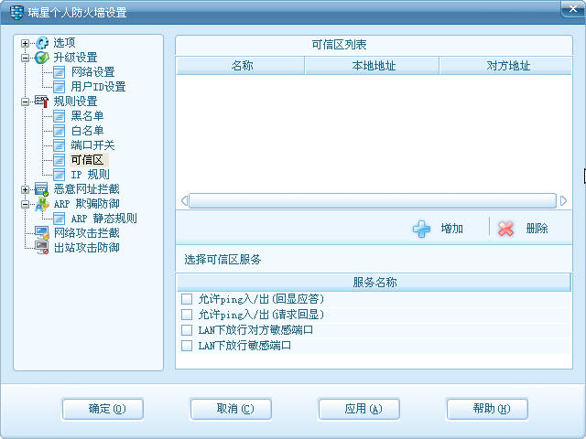
Task: Select ARP 静态规则 tree item
Action: click(103, 219)
